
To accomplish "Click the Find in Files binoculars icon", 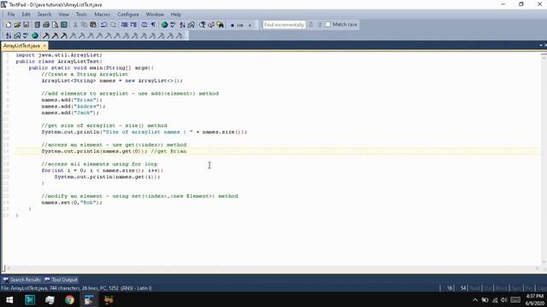I will coord(221,25).
